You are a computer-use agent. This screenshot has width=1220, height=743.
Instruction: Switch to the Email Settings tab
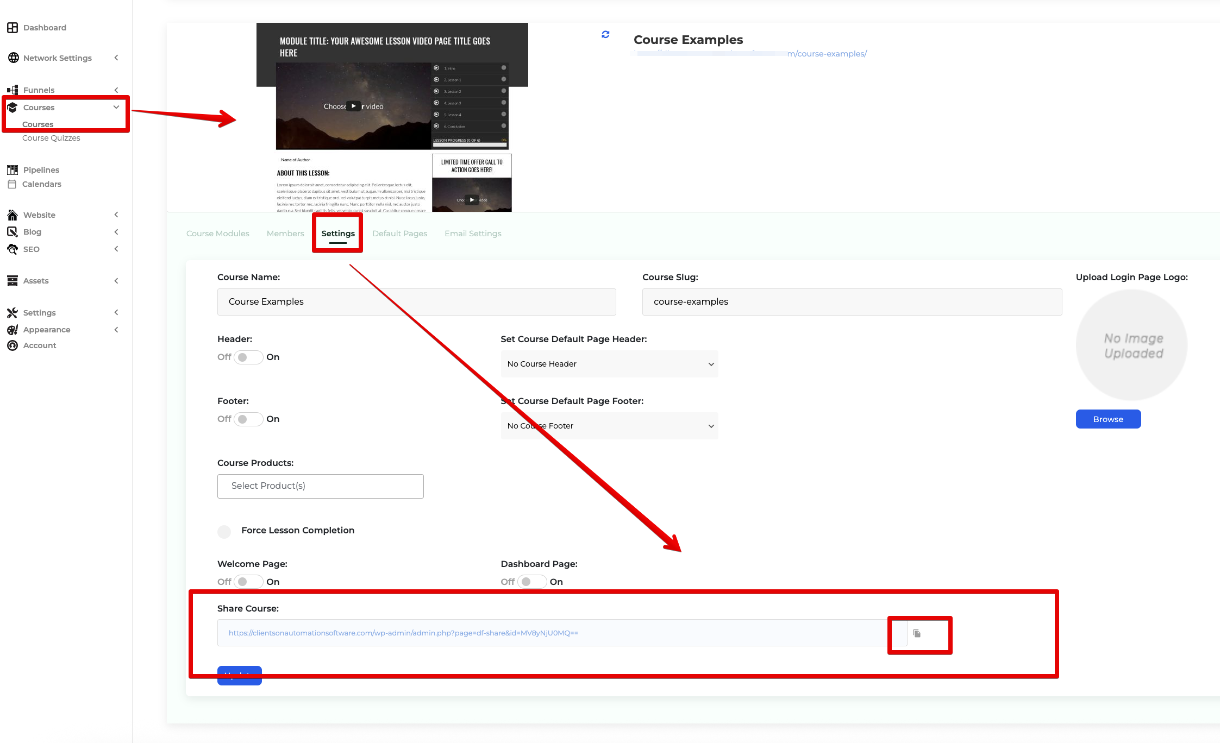(472, 234)
